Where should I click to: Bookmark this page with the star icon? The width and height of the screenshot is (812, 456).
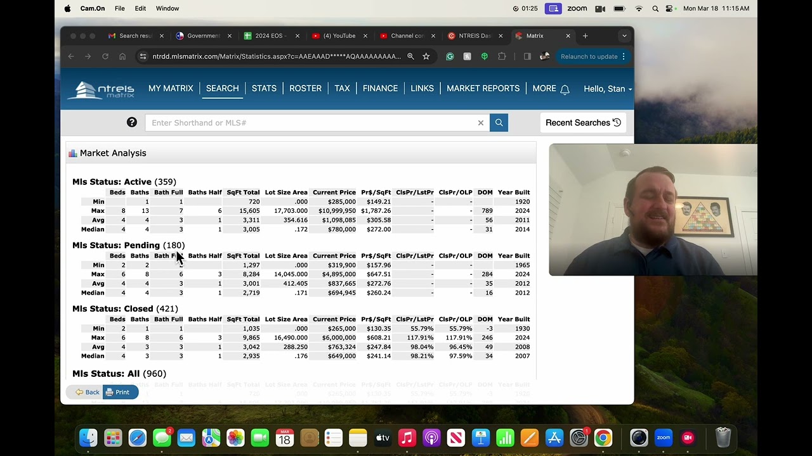tap(426, 56)
